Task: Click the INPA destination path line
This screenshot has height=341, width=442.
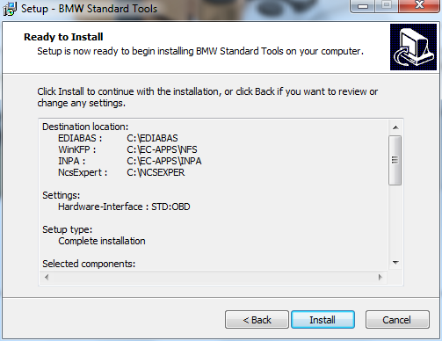Action: (130, 161)
